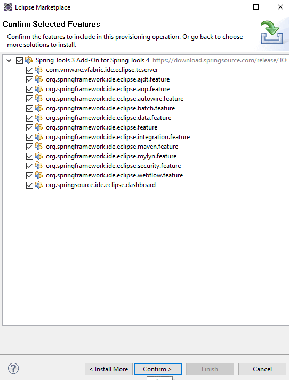This screenshot has height=380, width=289.
Task: Go back with the Install More button
Action: point(109,369)
